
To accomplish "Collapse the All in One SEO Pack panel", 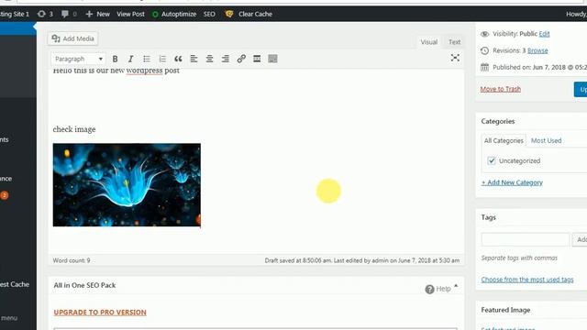I will pyautogui.click(x=456, y=285).
